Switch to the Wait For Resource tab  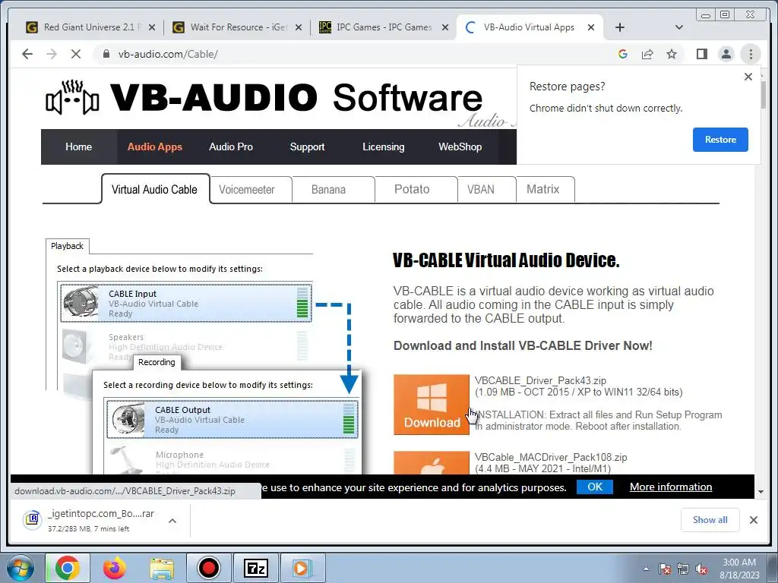coord(238,27)
